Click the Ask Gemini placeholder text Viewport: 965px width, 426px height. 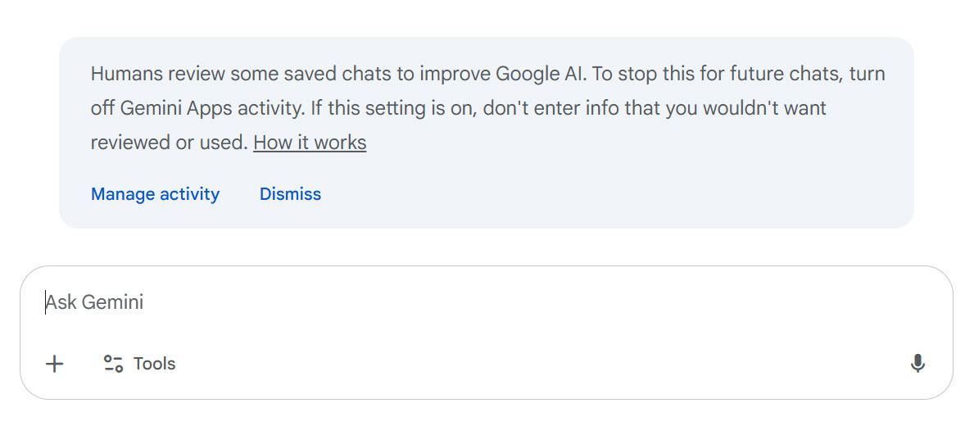click(95, 302)
